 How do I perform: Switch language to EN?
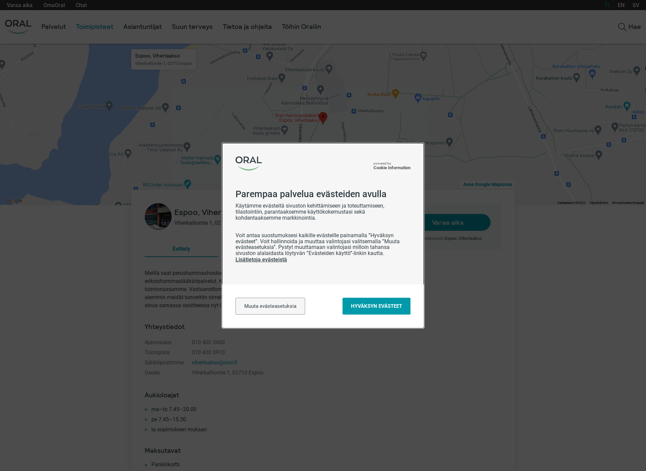621,5
